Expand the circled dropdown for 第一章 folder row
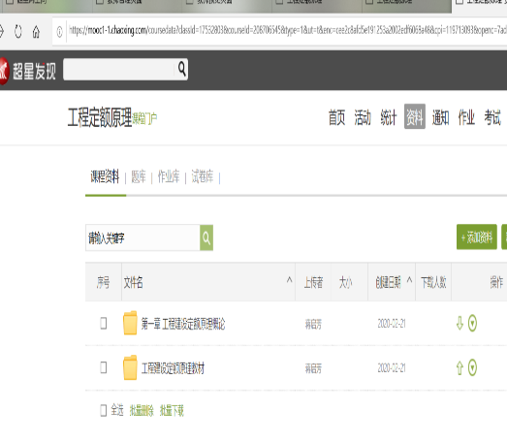Viewport: 507px width, 443px height. [x=472, y=323]
